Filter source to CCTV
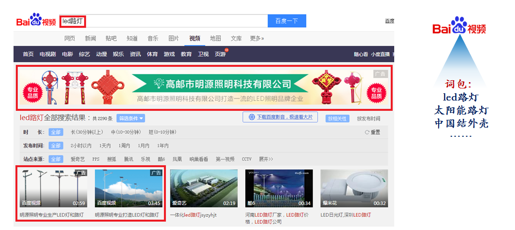 247,159
